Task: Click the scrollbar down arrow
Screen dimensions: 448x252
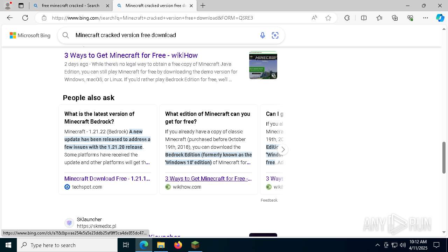Action: click(444, 232)
